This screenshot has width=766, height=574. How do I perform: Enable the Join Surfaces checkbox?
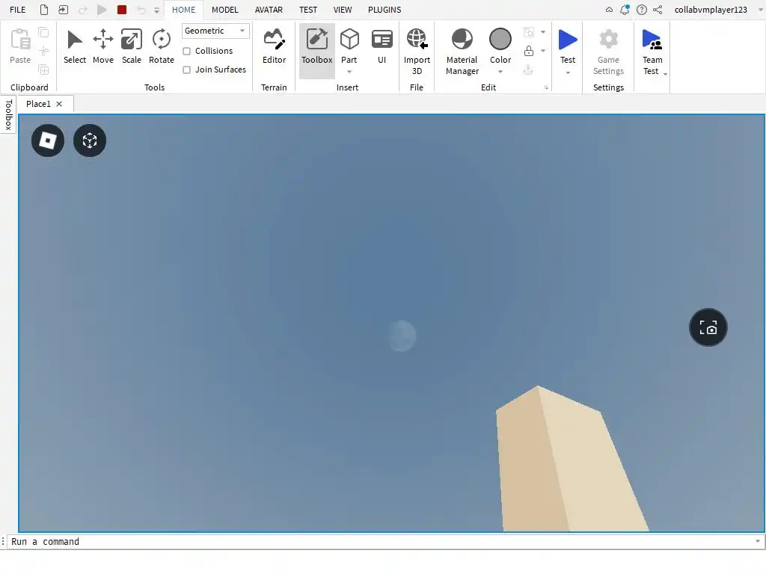point(186,70)
